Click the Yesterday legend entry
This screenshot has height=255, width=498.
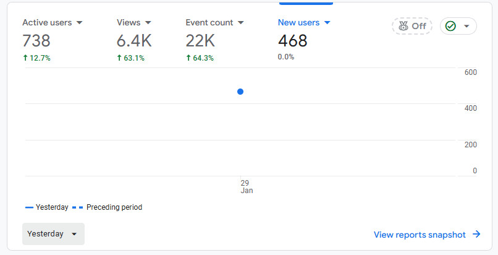(x=47, y=207)
